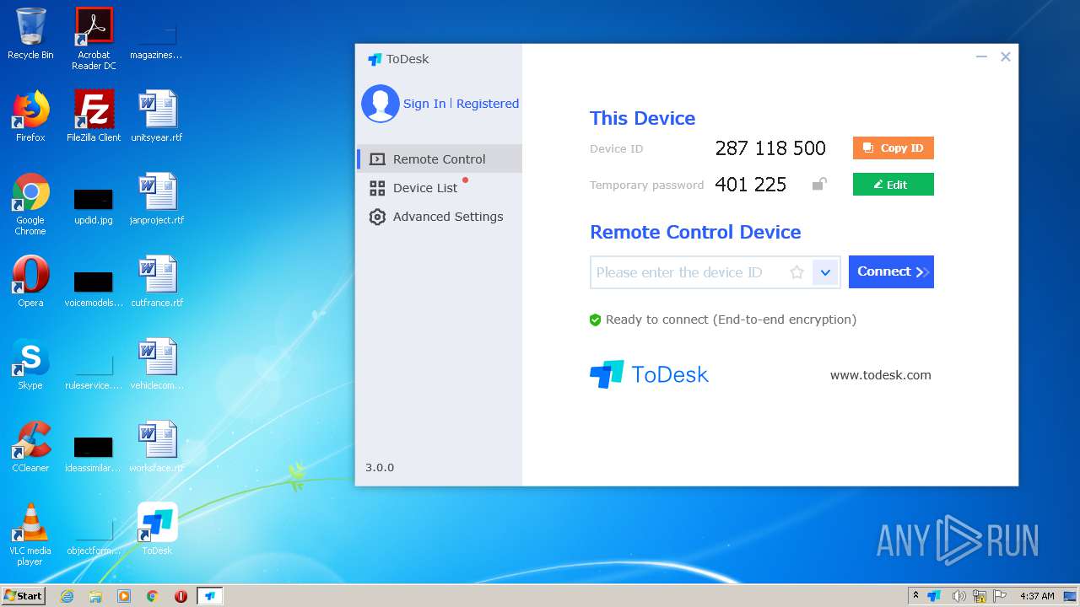Click the Connect button
Image resolution: width=1080 pixels, height=607 pixels.
click(x=891, y=271)
